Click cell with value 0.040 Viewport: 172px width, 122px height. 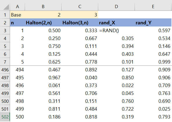pos(80,78)
